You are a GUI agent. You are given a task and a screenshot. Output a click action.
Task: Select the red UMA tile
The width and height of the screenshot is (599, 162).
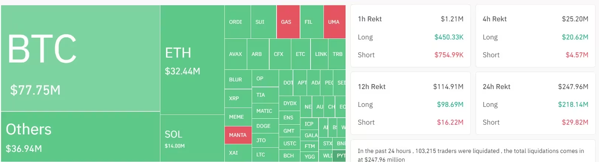[334, 22]
